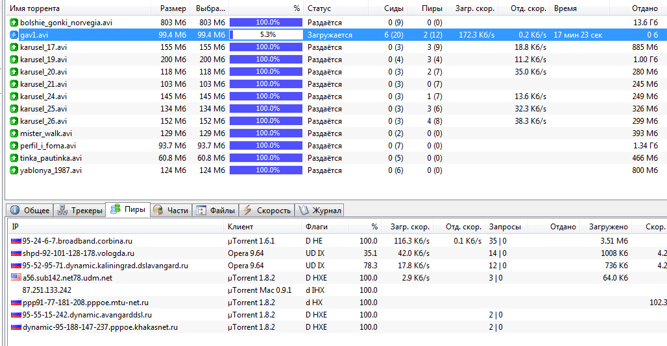This screenshot has width=667, height=346.
Task: Click remaining time 17 мин 23 сек
Action: (x=577, y=35)
